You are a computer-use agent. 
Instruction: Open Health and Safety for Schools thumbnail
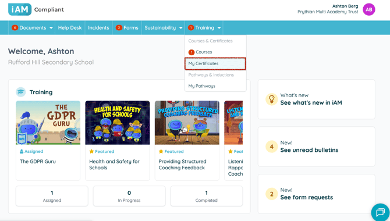tap(118, 123)
